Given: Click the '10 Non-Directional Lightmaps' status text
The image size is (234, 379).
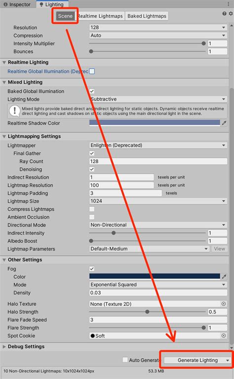Looking at the screenshot, I should click(x=49, y=371).
